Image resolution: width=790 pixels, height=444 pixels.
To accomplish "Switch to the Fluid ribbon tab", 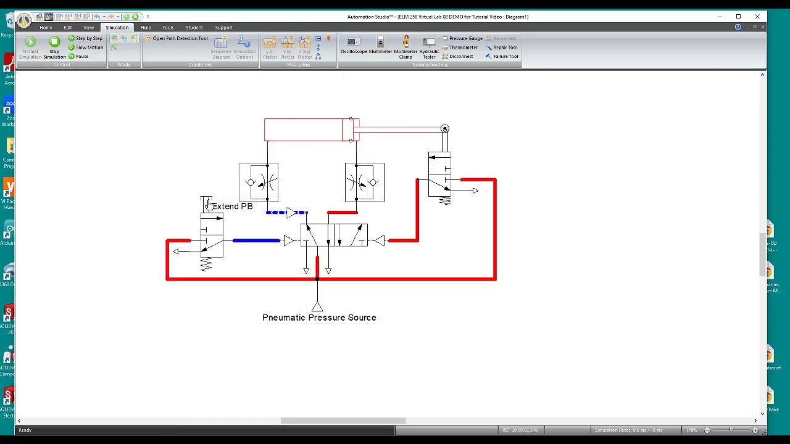I will (146, 27).
